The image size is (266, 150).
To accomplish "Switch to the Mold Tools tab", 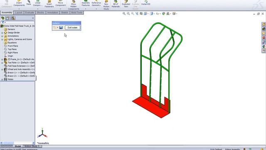I will pyautogui.click(x=76, y=12).
